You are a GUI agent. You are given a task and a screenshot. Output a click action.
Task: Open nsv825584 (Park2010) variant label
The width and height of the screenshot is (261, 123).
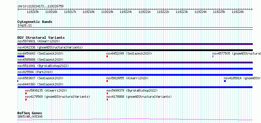[35, 72]
